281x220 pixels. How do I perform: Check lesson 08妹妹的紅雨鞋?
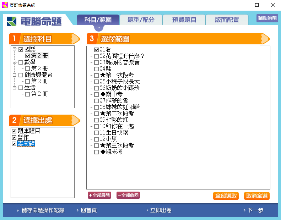pos(96,107)
